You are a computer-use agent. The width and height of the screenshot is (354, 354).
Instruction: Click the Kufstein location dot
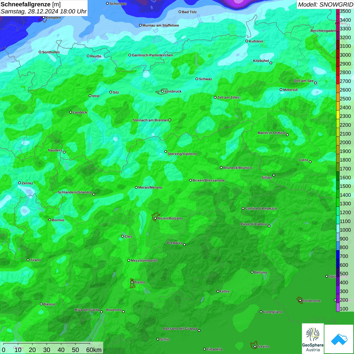tap(247, 41)
